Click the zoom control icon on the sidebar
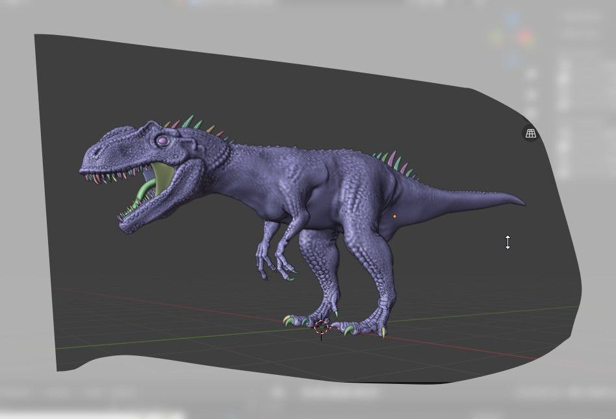This screenshot has height=419, width=616. tap(508, 243)
